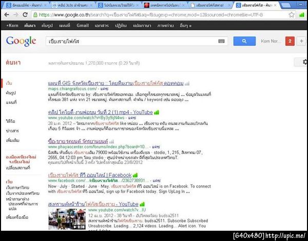308x241 pixels.
Task: Expand เพิ่มเครื่องมือ more tools
Action: point(17,217)
